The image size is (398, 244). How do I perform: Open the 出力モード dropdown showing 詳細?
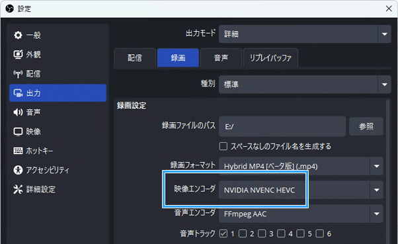[305, 34]
